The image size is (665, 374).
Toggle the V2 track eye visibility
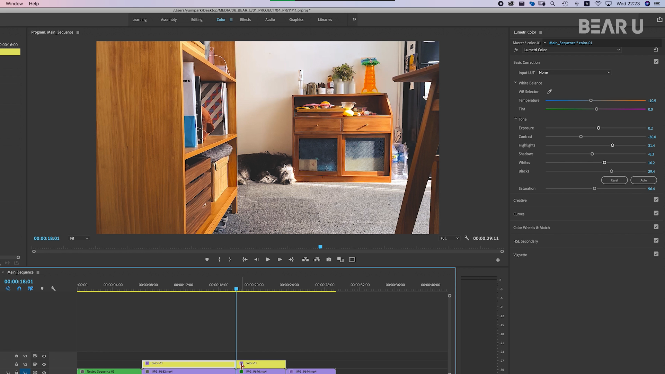coord(44,364)
